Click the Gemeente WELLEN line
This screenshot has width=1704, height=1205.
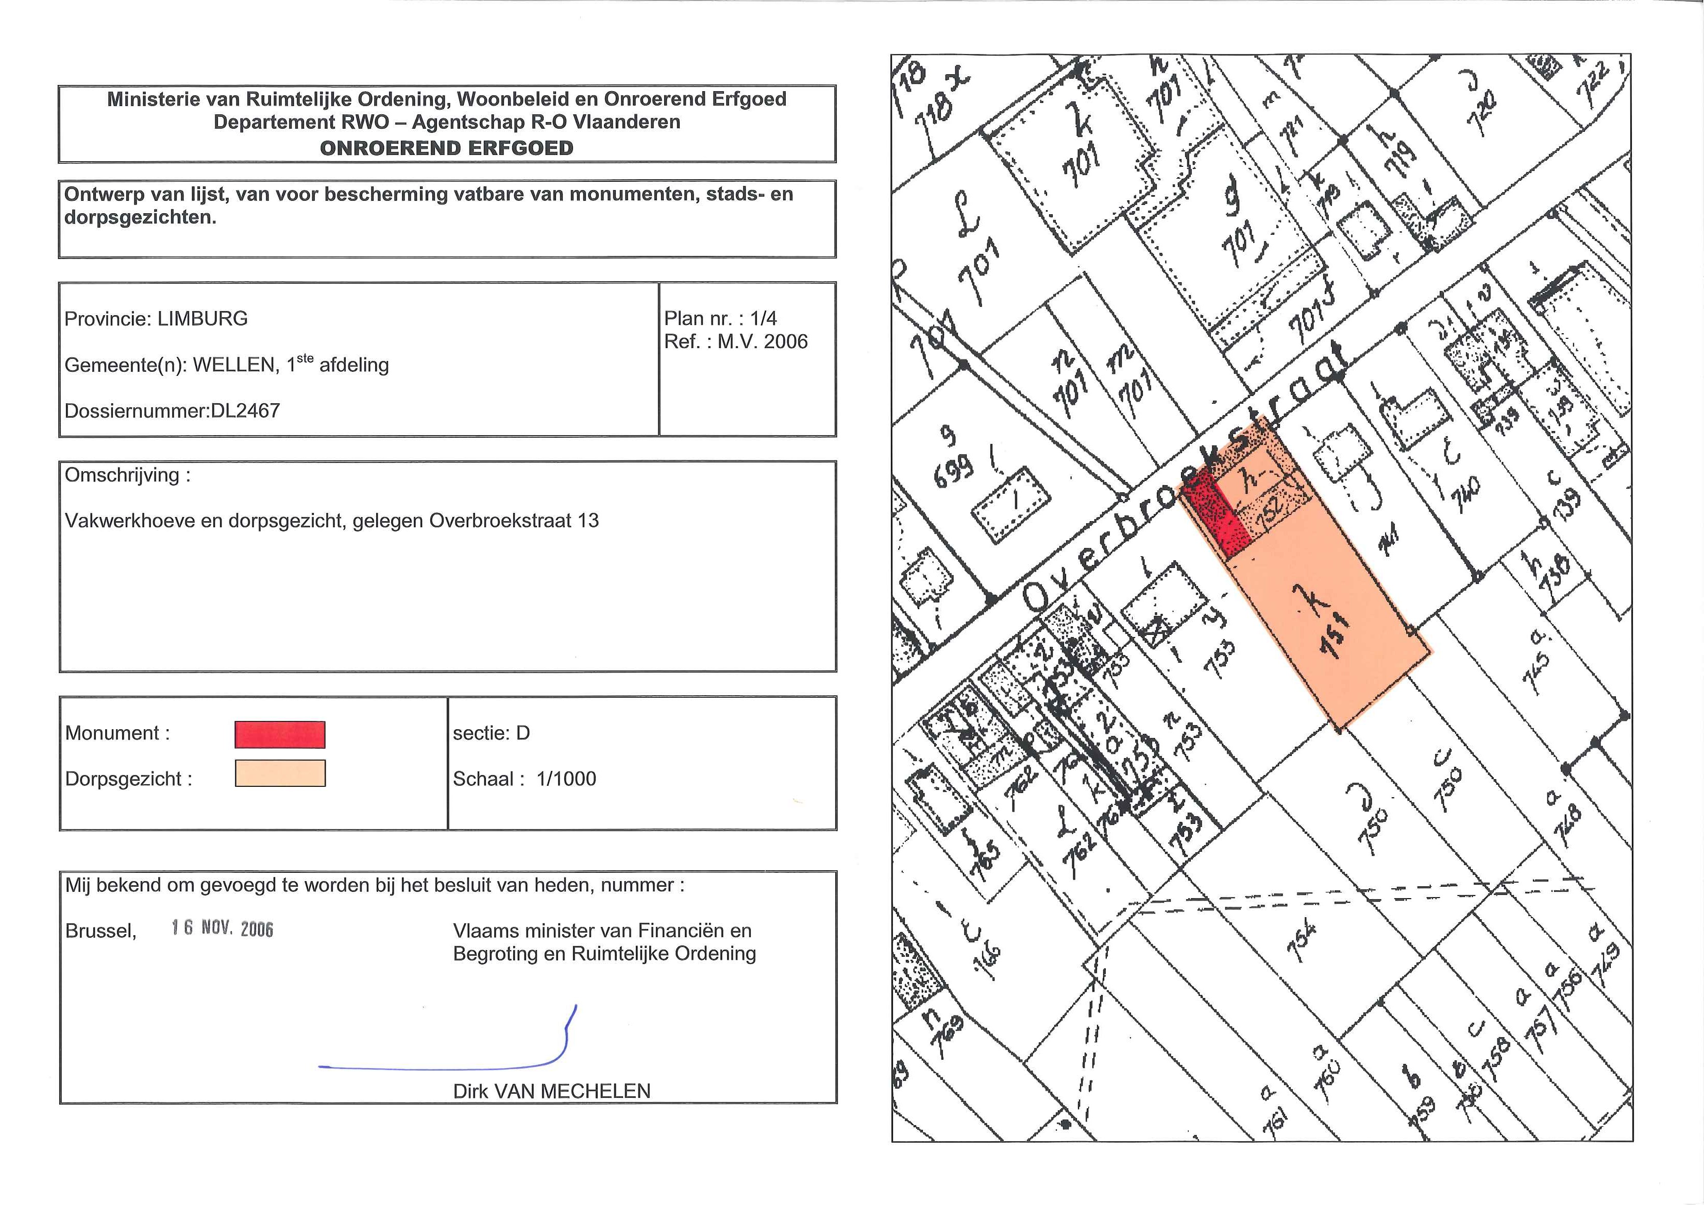226,364
